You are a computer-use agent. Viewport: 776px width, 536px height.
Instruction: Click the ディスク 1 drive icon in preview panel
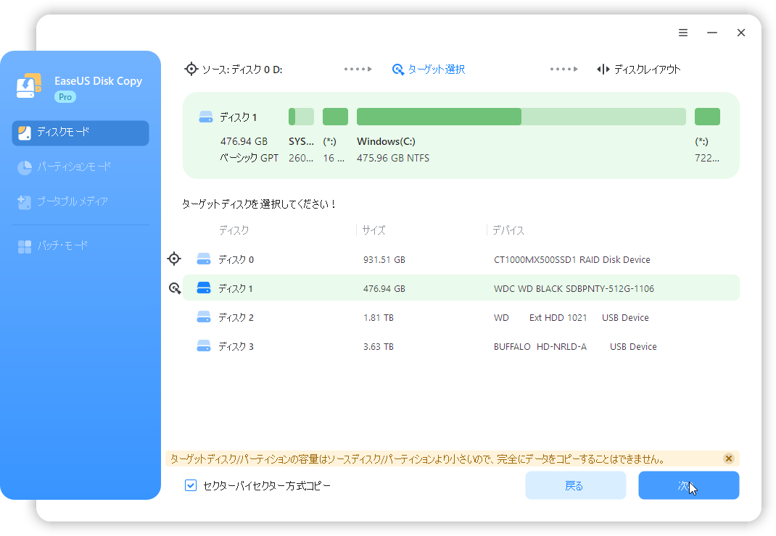[x=206, y=117]
